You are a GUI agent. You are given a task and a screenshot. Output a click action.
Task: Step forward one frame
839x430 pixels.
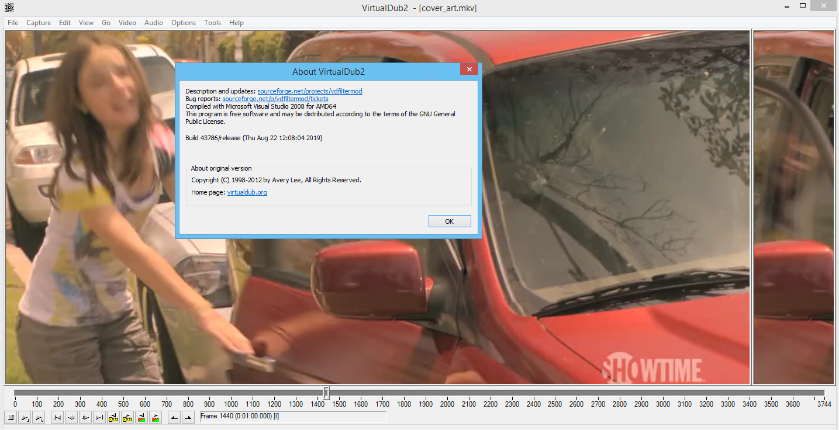(x=85, y=417)
